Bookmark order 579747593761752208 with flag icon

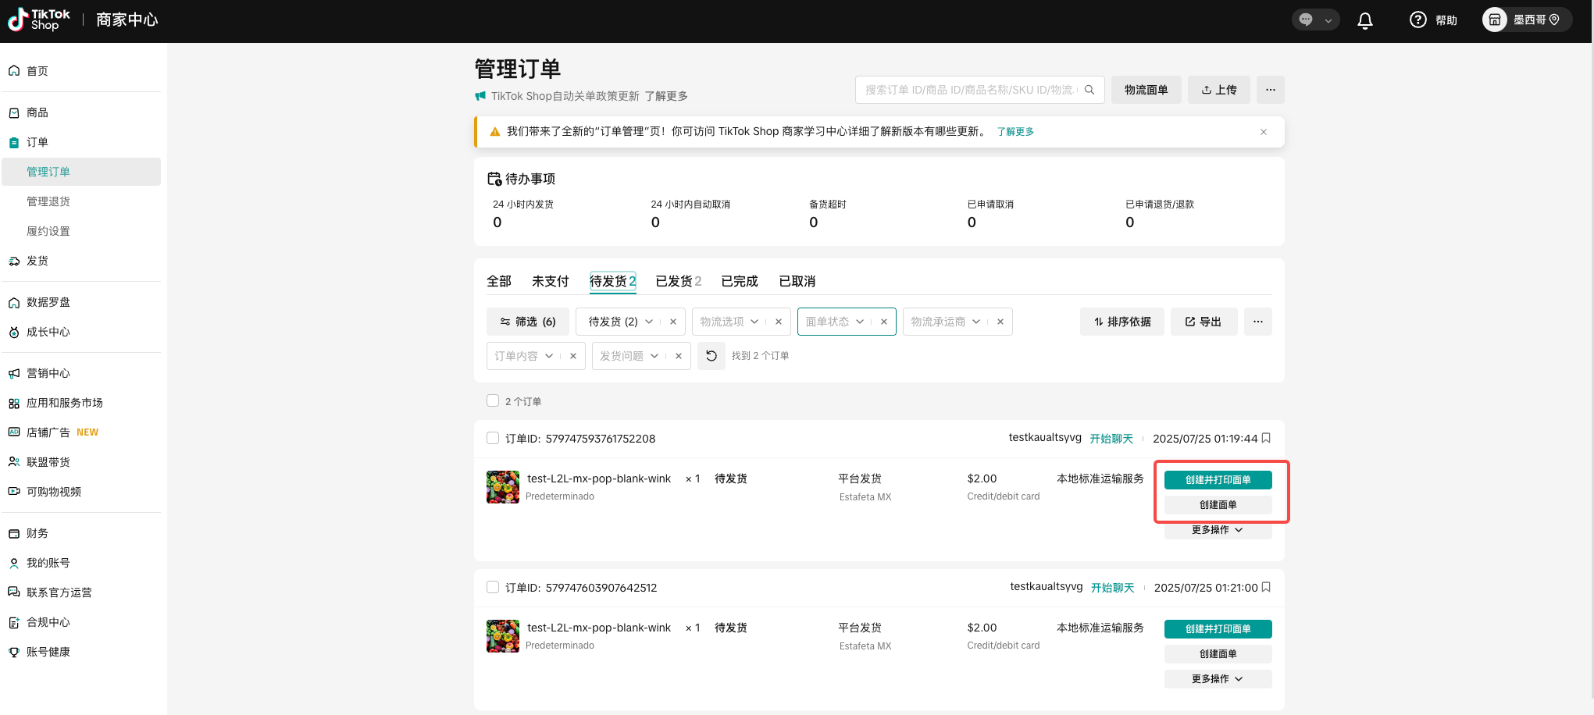(1266, 439)
